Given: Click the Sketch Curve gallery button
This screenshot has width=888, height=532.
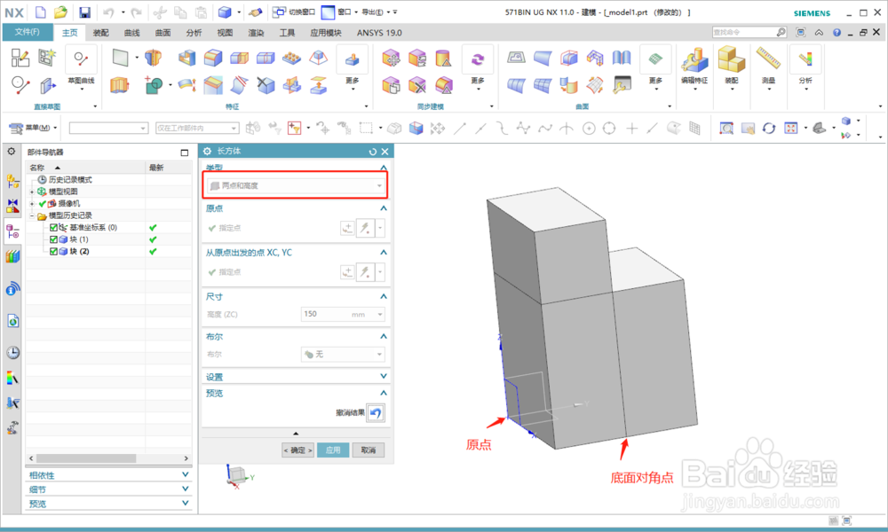Looking at the screenshot, I should pos(82,70).
